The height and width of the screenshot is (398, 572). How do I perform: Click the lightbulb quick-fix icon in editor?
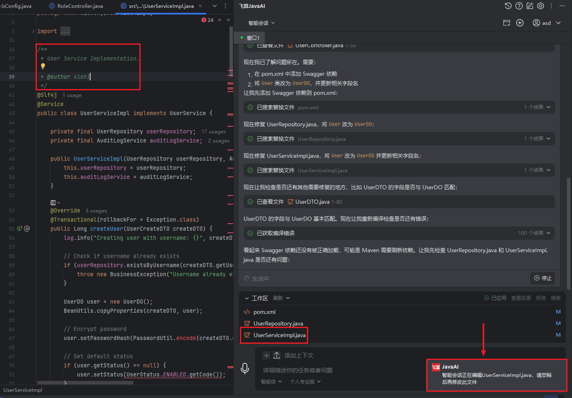(x=43, y=66)
